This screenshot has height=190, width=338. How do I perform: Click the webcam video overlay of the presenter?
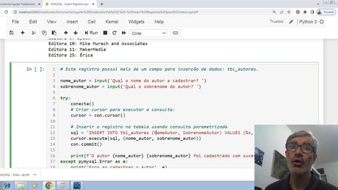click(296, 157)
